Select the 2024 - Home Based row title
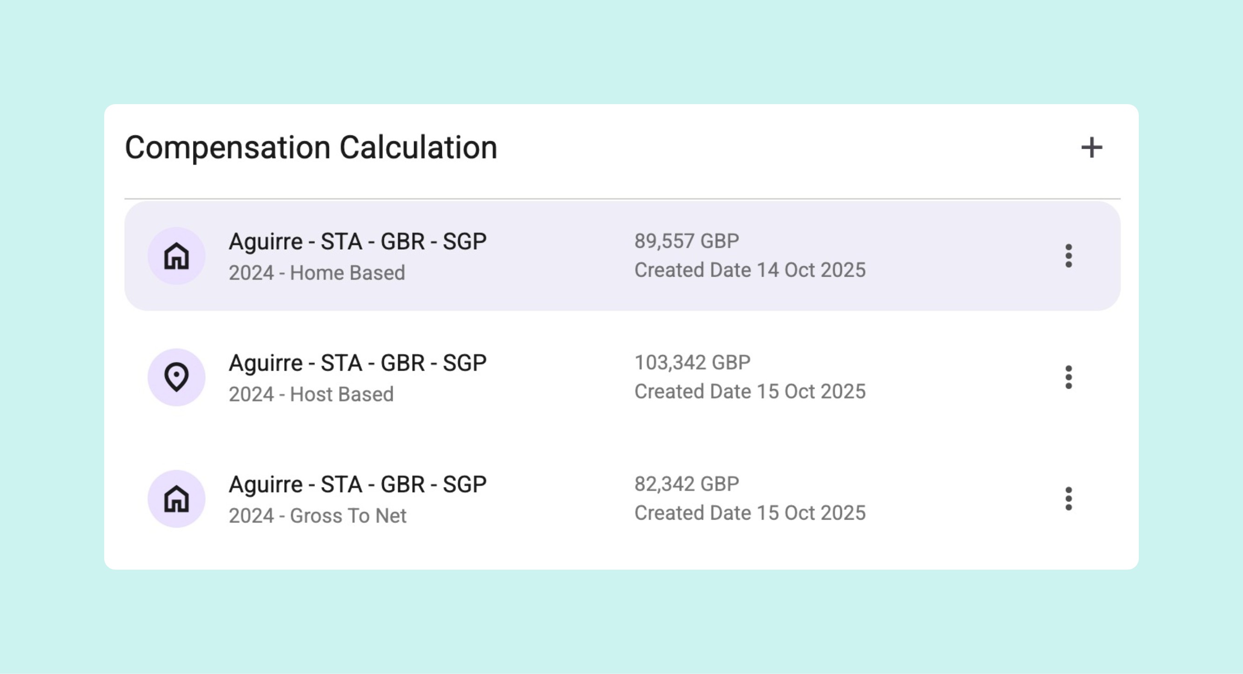 coord(357,242)
